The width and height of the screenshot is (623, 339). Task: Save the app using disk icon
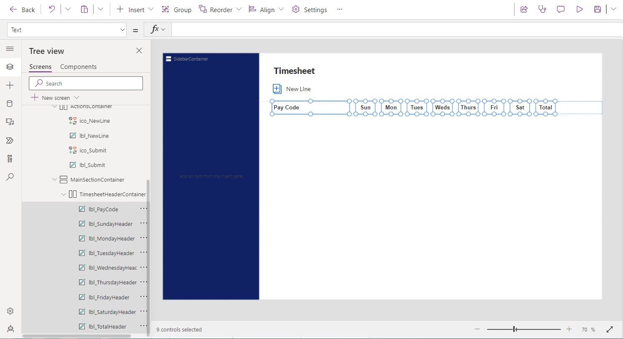click(x=598, y=9)
